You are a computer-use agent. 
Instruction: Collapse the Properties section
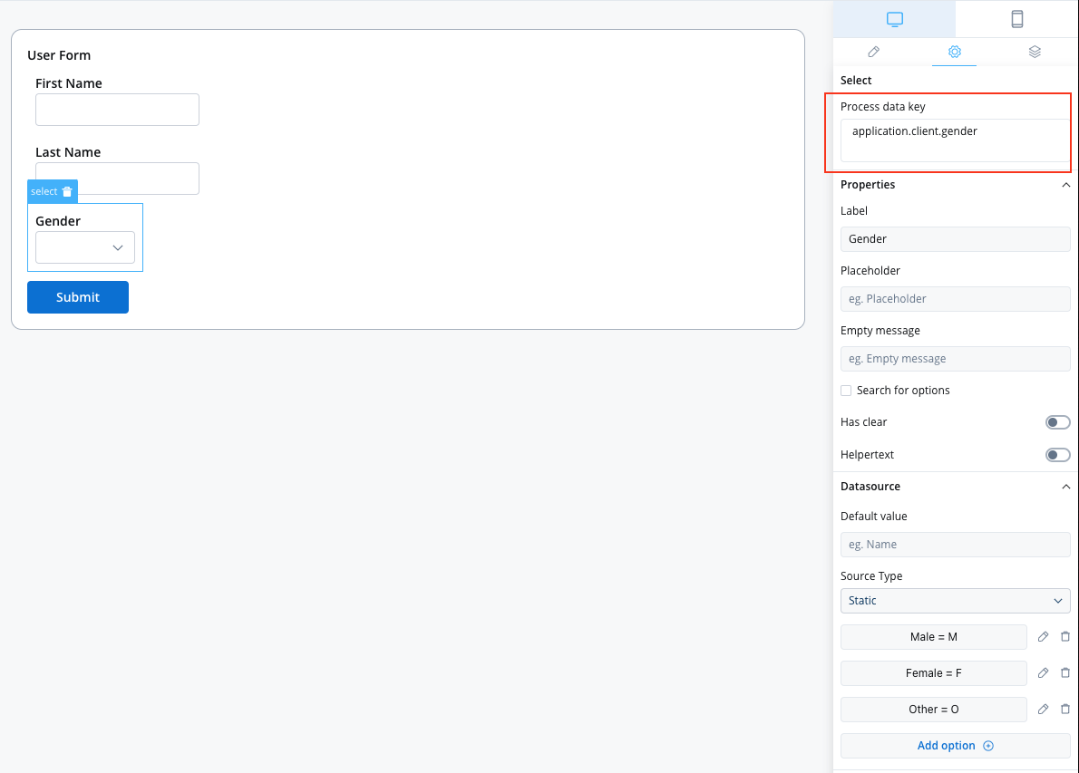point(1065,185)
